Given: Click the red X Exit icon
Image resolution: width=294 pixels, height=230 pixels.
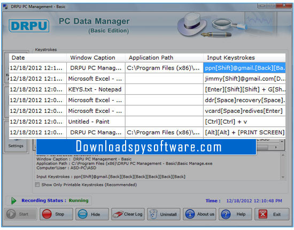Looking at the screenshot, I should 263,214.
